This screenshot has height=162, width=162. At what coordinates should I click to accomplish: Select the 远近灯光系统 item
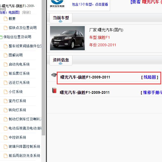[19, 82]
